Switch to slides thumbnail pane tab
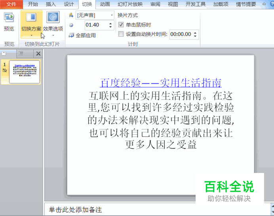Image resolution: width=274 pixels, height=216 pixels. (x=8, y=53)
